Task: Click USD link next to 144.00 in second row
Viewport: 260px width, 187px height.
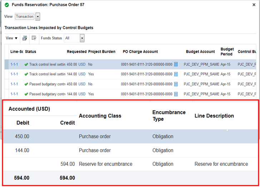Action: tap(82, 74)
